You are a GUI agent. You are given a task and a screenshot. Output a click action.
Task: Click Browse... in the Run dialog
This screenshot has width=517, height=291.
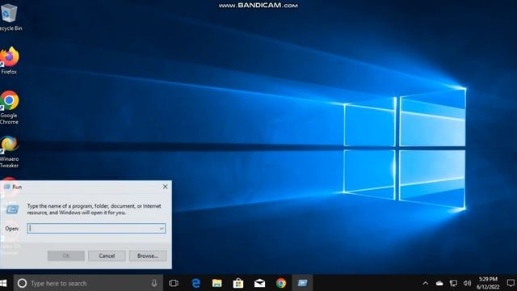click(x=148, y=255)
